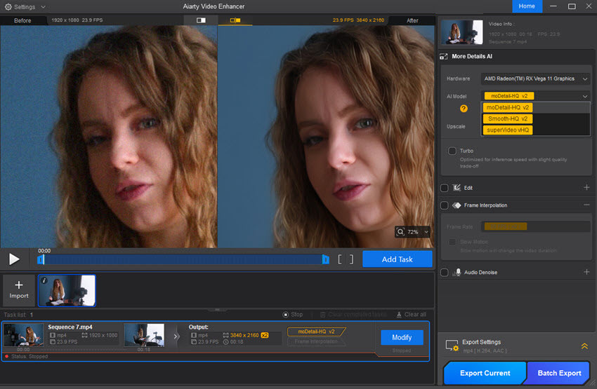Screen dimensions: 597x389
Task: Click the video info thumbnail
Action: pos(461,32)
